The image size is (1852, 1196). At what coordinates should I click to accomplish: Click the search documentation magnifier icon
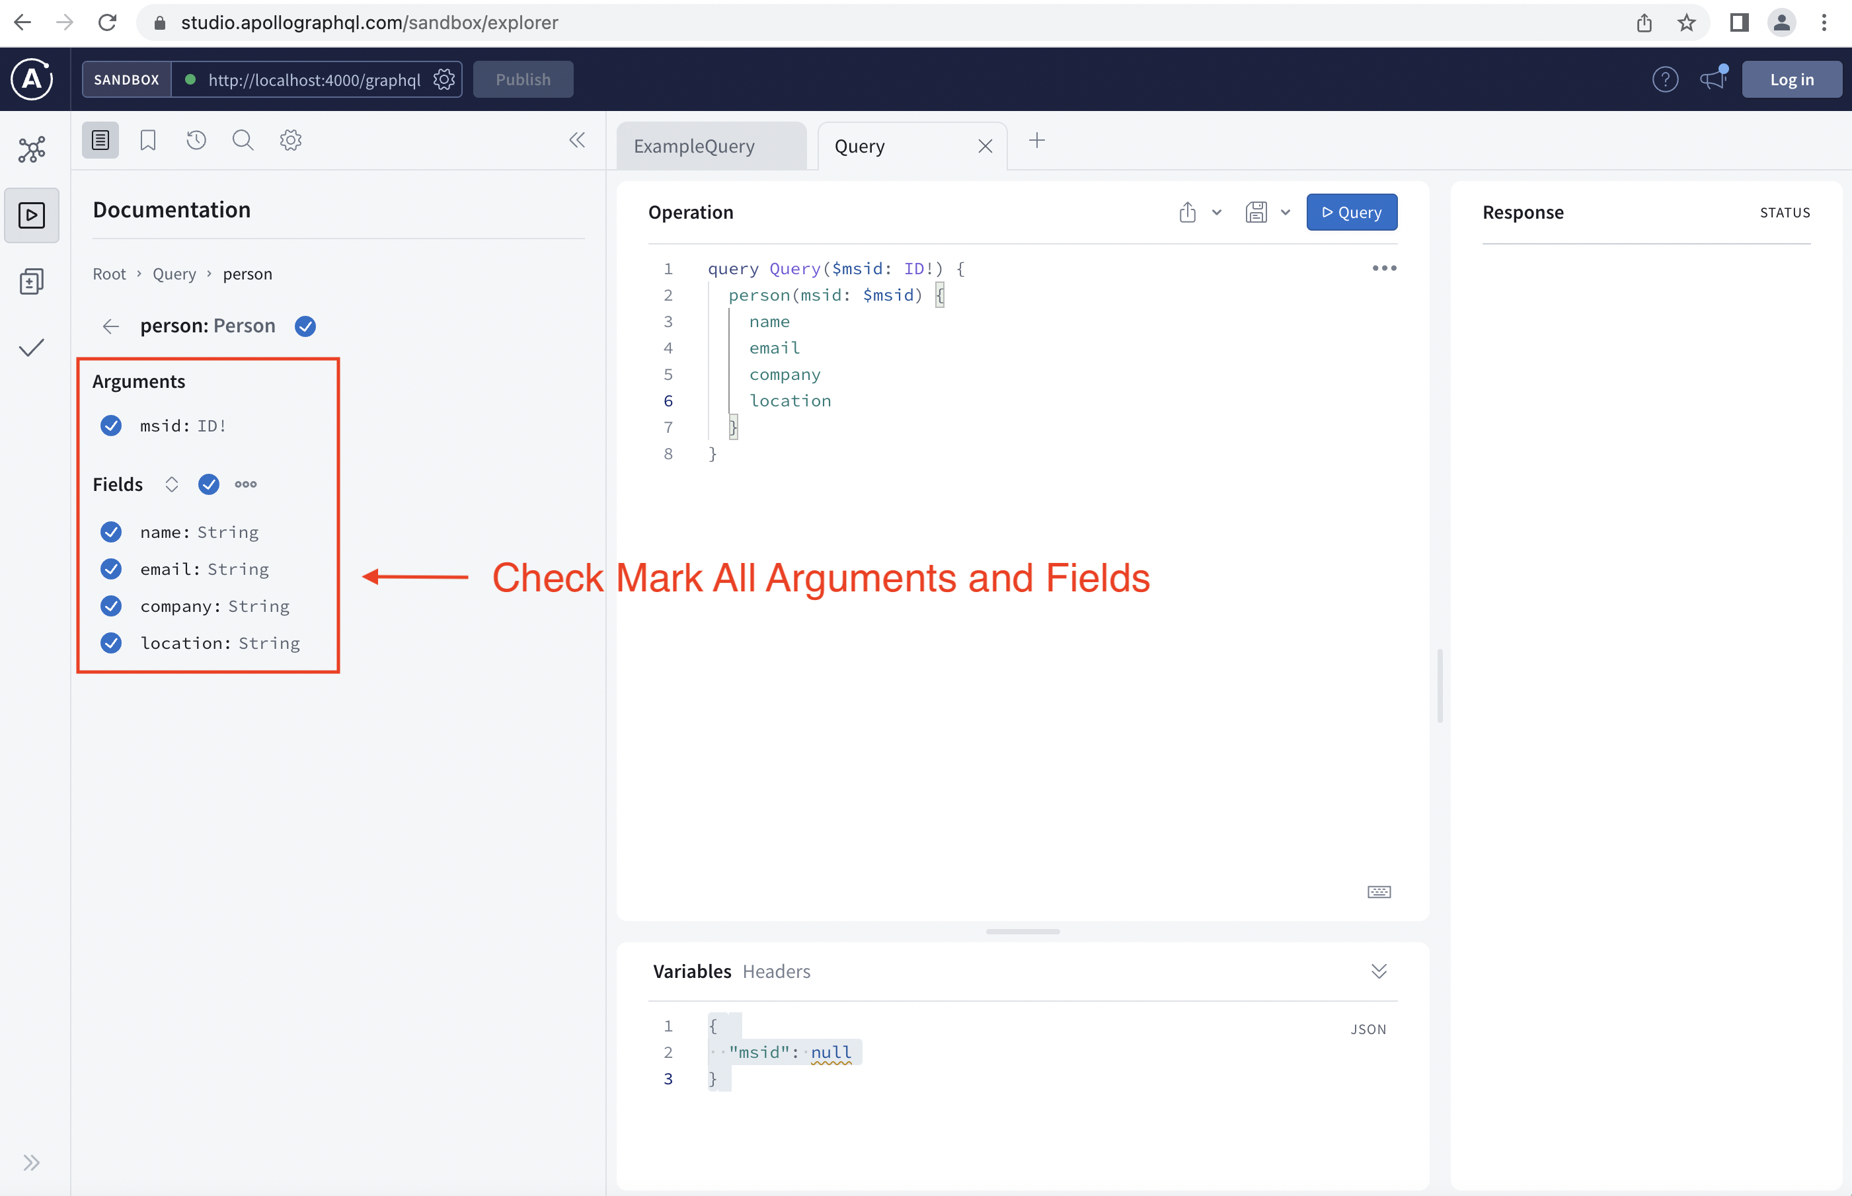point(243,141)
